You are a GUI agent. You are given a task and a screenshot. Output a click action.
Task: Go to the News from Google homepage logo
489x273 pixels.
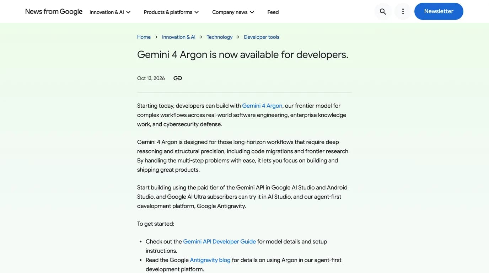[x=54, y=12]
